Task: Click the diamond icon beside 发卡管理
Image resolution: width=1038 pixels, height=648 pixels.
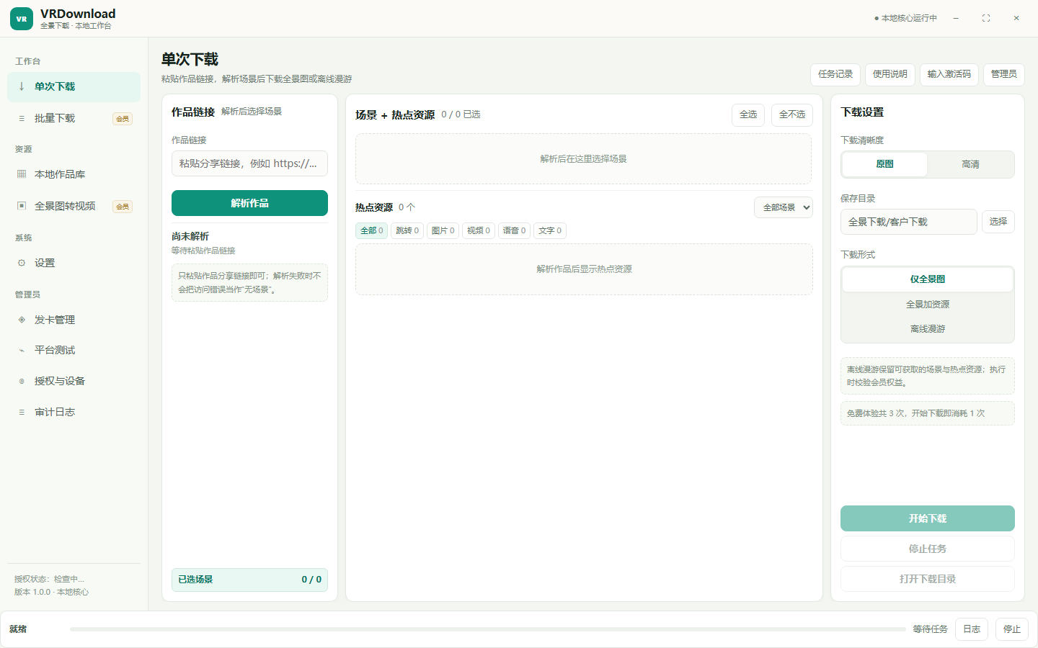Action: coord(22,320)
